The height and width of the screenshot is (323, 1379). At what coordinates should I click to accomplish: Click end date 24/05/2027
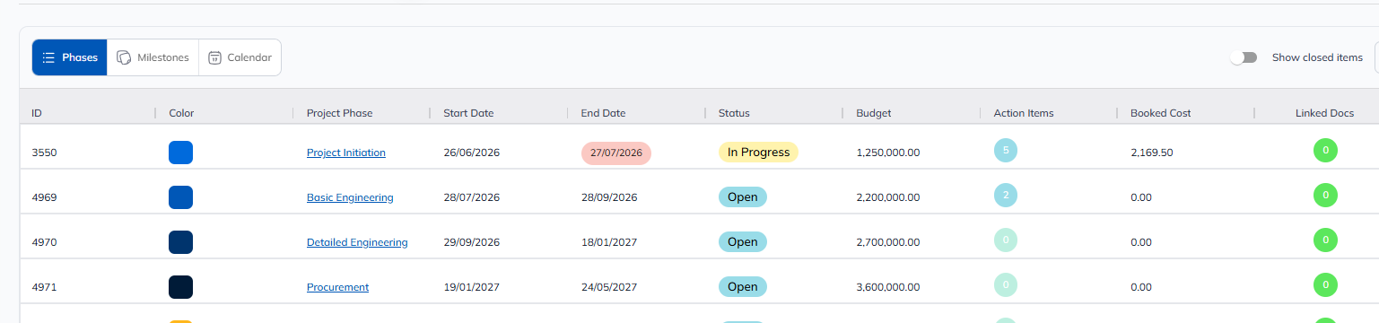(609, 287)
